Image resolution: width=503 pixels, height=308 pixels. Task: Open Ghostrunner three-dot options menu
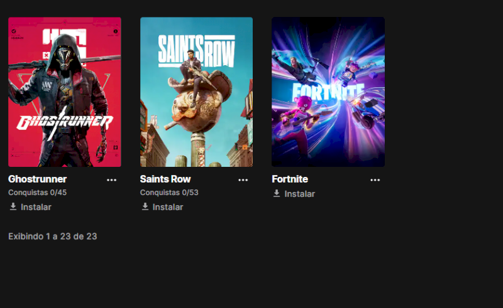click(x=111, y=180)
